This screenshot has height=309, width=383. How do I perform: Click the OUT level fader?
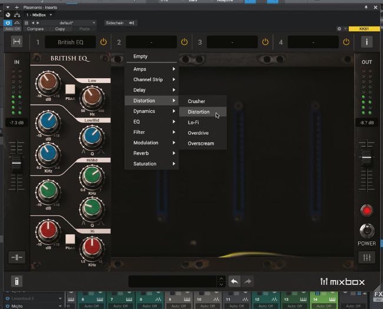[367, 157]
